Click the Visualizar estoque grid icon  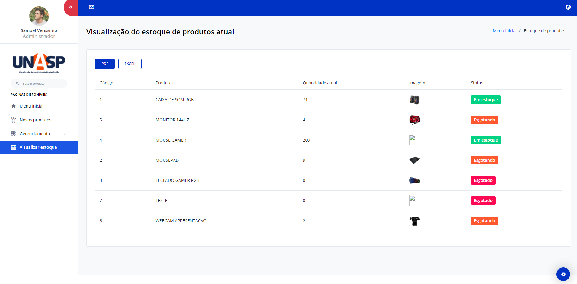pyautogui.click(x=13, y=147)
